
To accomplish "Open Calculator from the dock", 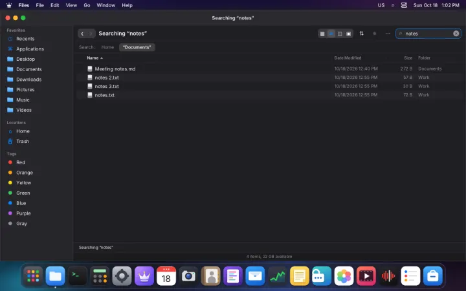I will pyautogui.click(x=100, y=276).
